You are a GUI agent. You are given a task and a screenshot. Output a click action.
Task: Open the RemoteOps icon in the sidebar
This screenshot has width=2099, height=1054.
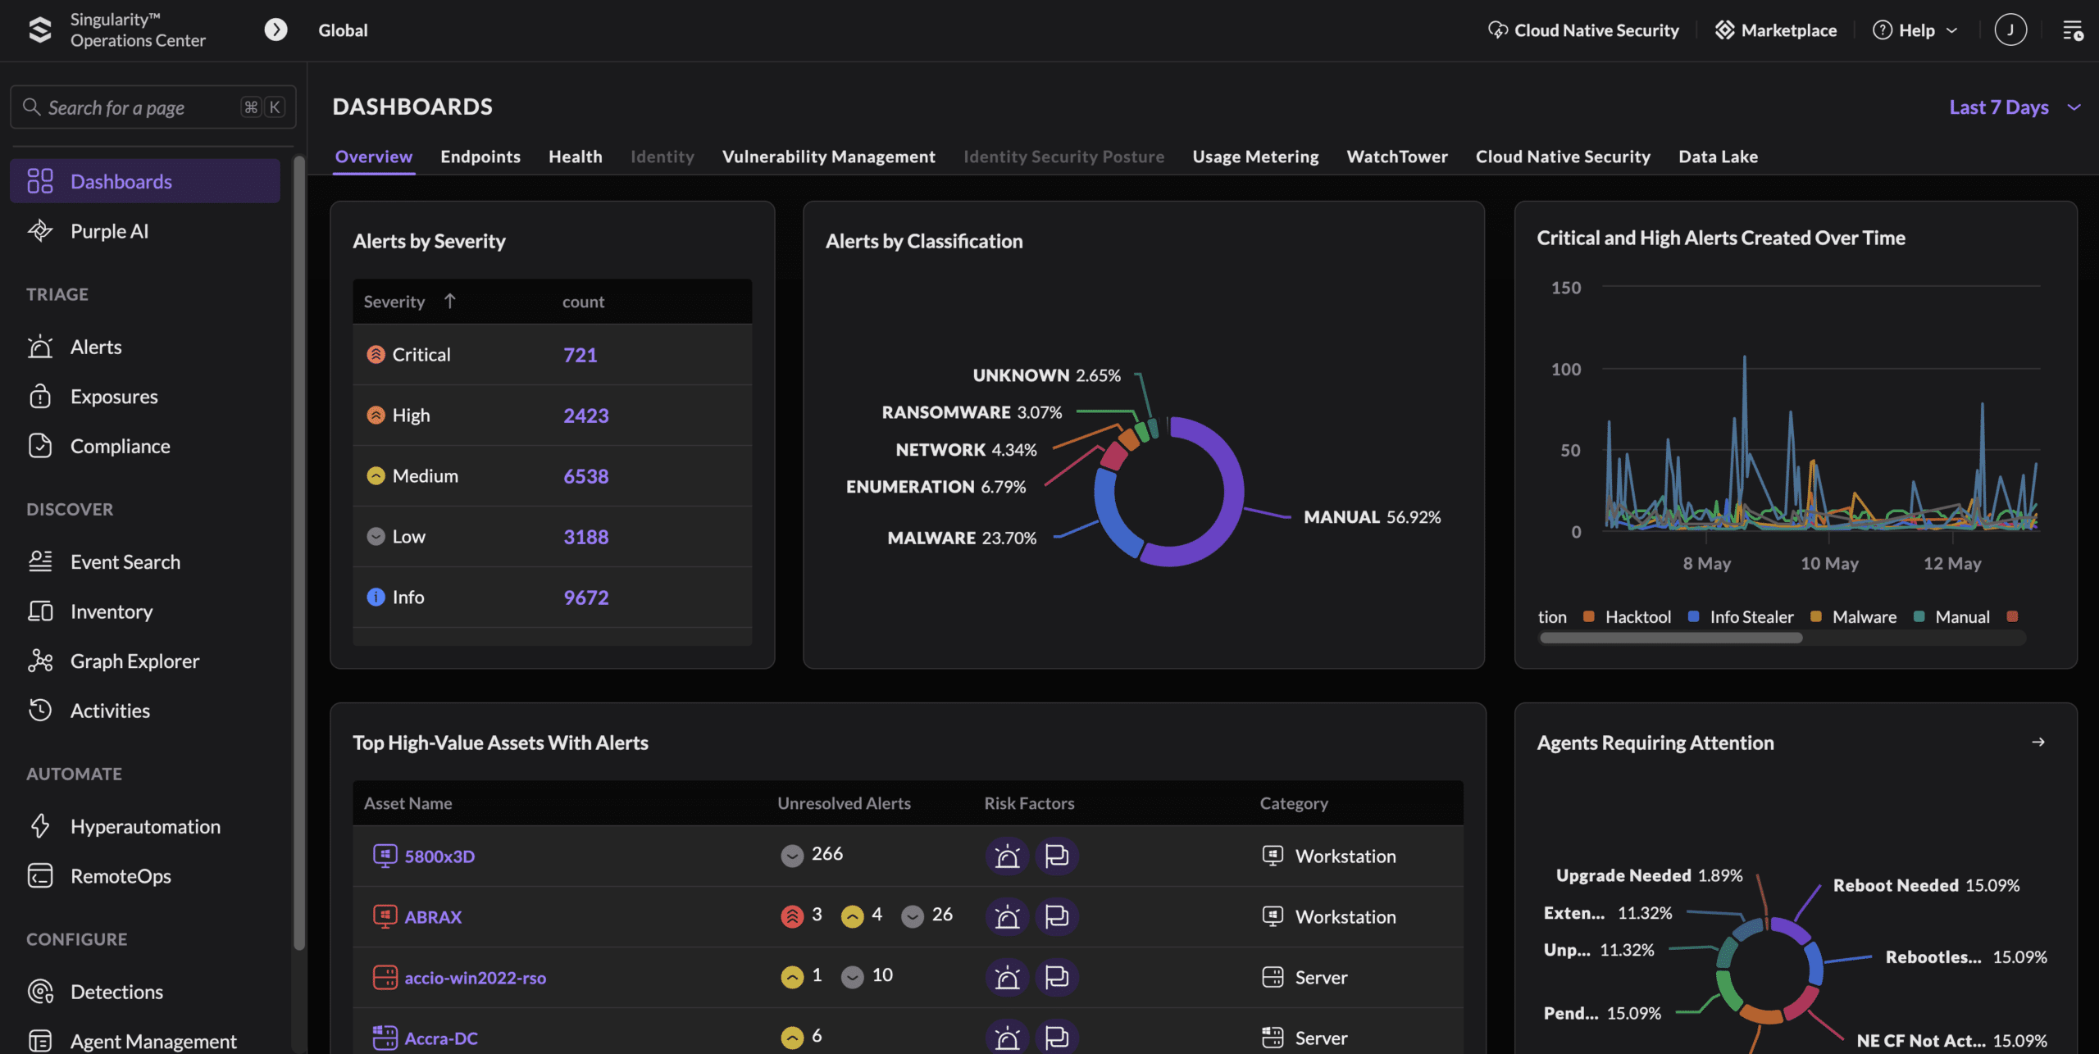coord(39,876)
